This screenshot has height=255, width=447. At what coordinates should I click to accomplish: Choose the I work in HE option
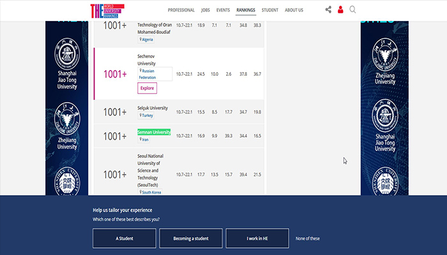(257, 238)
